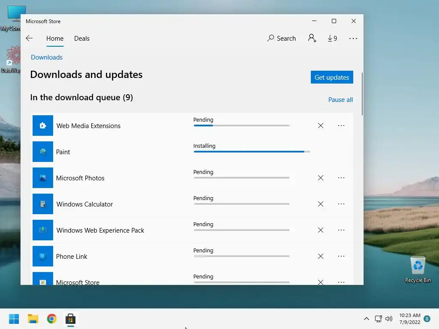Open the Windows Start menu

pos(14,319)
